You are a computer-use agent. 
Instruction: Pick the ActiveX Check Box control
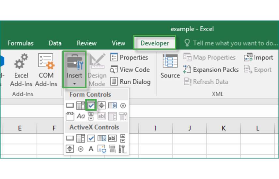[x=91, y=138]
